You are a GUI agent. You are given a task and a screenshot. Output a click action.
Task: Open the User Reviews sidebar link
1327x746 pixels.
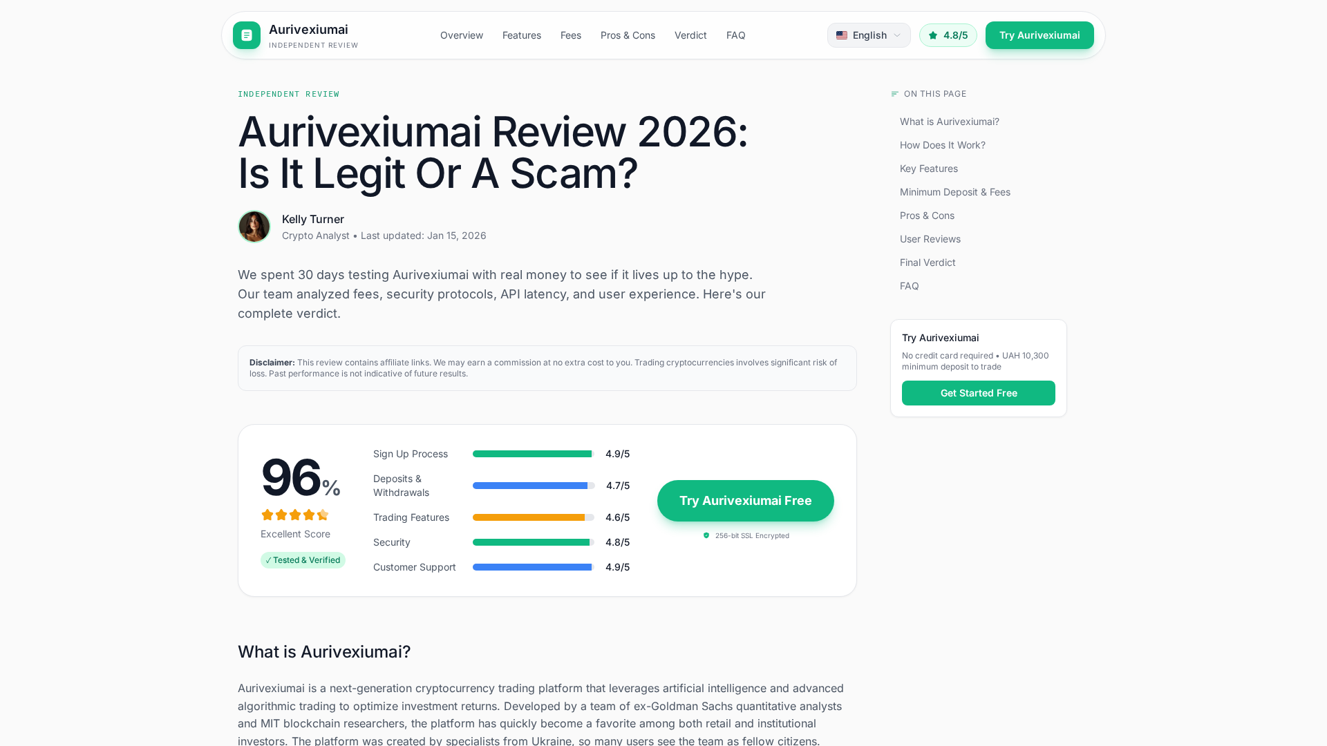tap(930, 239)
